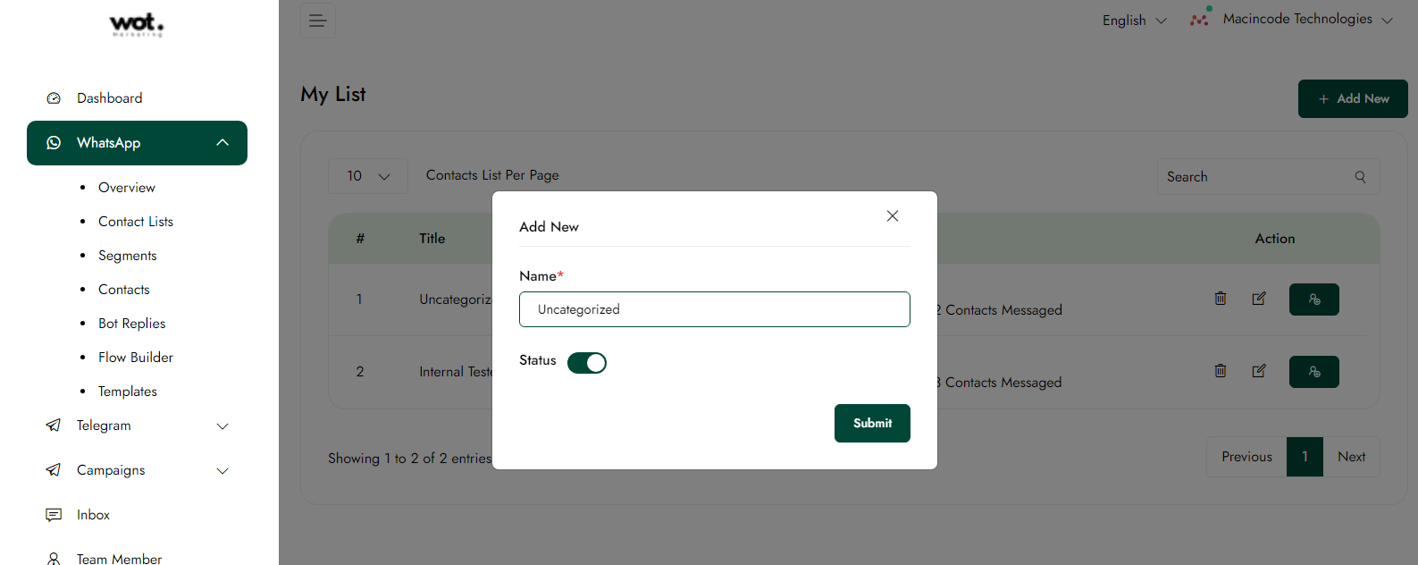Open Contact Lists in sidebar
The width and height of the screenshot is (1418, 565).
click(x=136, y=222)
